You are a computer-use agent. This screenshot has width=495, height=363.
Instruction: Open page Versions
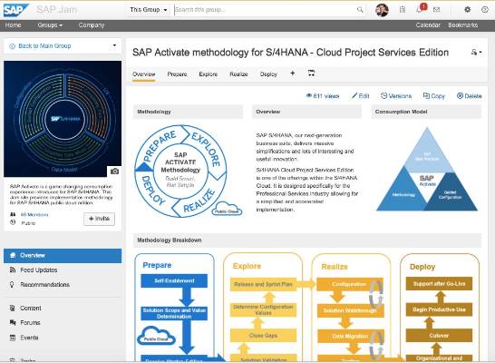coord(396,95)
